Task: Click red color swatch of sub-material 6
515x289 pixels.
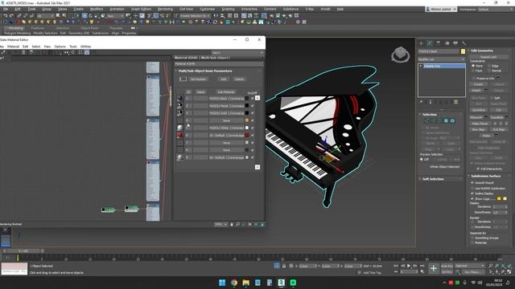Action: pos(247,136)
